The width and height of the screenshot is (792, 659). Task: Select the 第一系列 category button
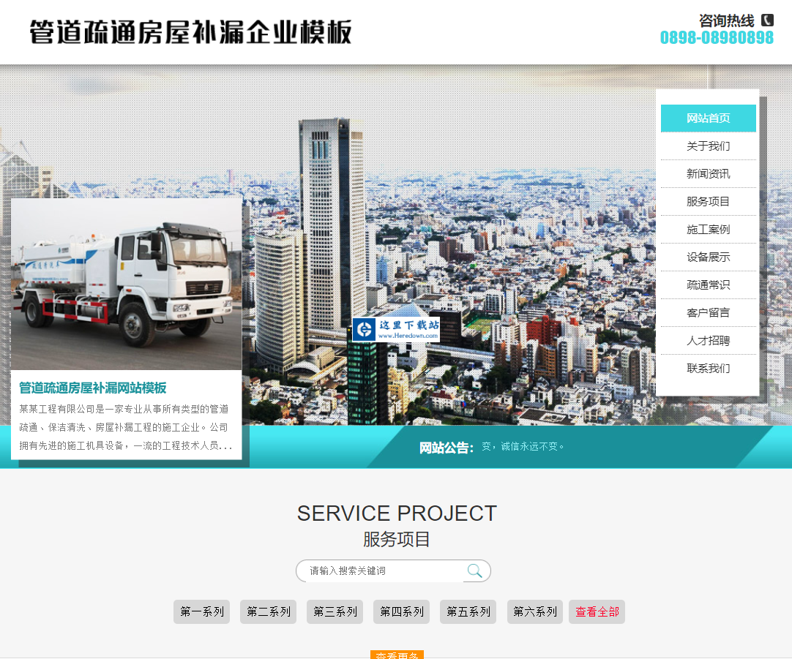[x=201, y=611]
